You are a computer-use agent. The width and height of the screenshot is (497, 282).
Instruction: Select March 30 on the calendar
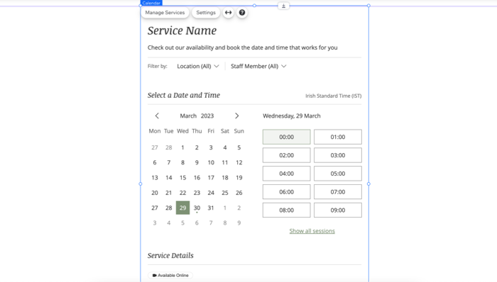(197, 208)
